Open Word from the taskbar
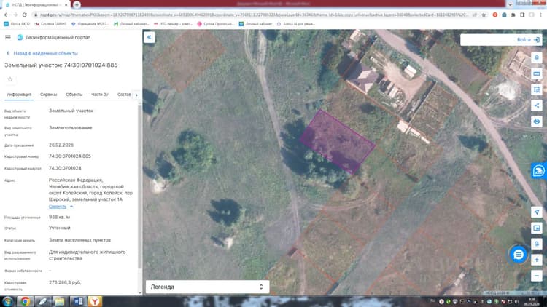Viewport: 547px width, 307px height. (77, 301)
